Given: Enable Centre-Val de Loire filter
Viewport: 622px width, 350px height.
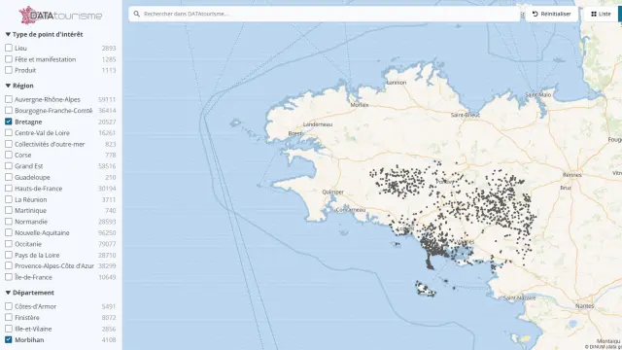Looking at the screenshot, I should [x=9, y=132].
